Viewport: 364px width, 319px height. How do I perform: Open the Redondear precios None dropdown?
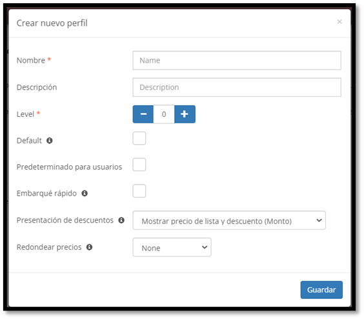[x=172, y=247]
